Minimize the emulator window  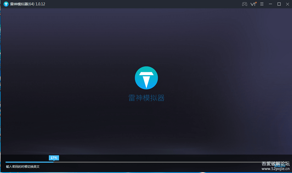(x=271, y=4)
